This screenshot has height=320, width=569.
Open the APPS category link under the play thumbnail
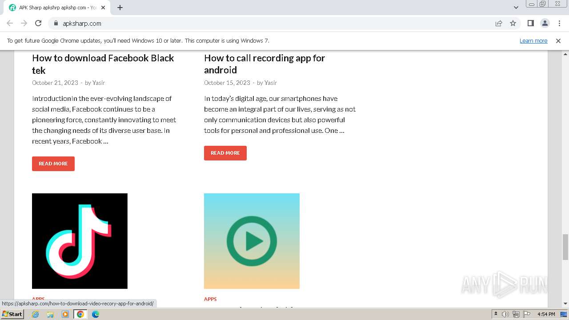210,299
